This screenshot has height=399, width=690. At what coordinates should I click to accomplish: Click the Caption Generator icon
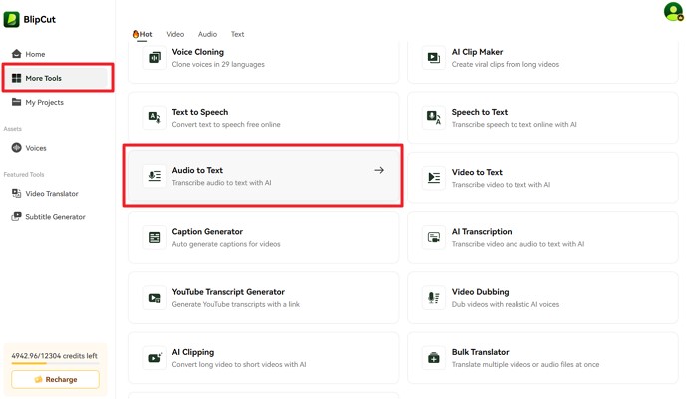click(x=154, y=237)
